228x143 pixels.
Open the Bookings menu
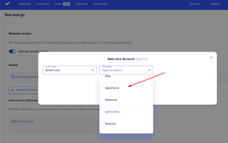point(25,4)
